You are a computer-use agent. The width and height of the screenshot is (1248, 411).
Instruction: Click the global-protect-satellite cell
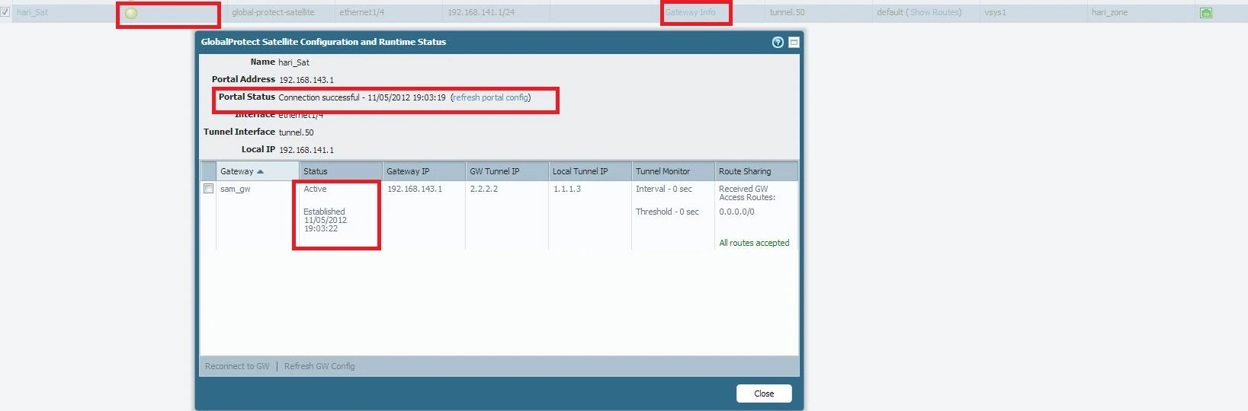273,12
